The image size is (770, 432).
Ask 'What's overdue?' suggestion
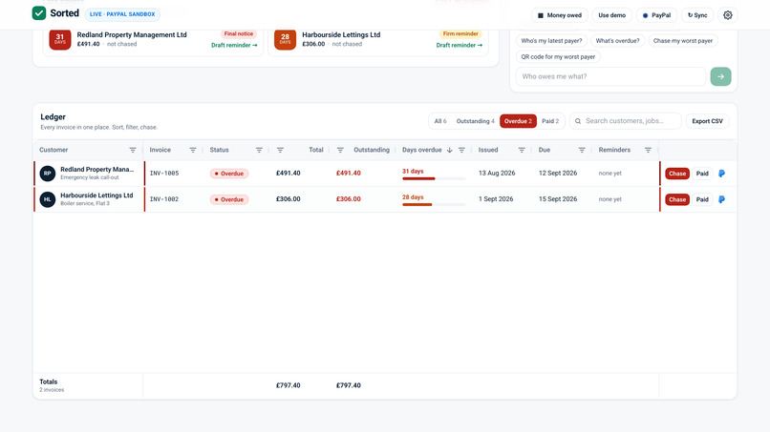[617, 41]
